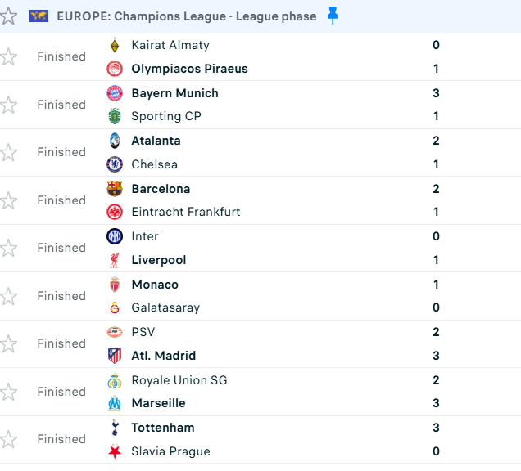The width and height of the screenshot is (521, 471).
Task: Toggle favorite star for Inter vs Liverpool
Action: point(8,248)
